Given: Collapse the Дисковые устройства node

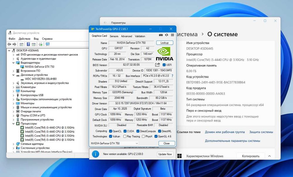Looking at the screenshot, I should [x=13, y=75].
